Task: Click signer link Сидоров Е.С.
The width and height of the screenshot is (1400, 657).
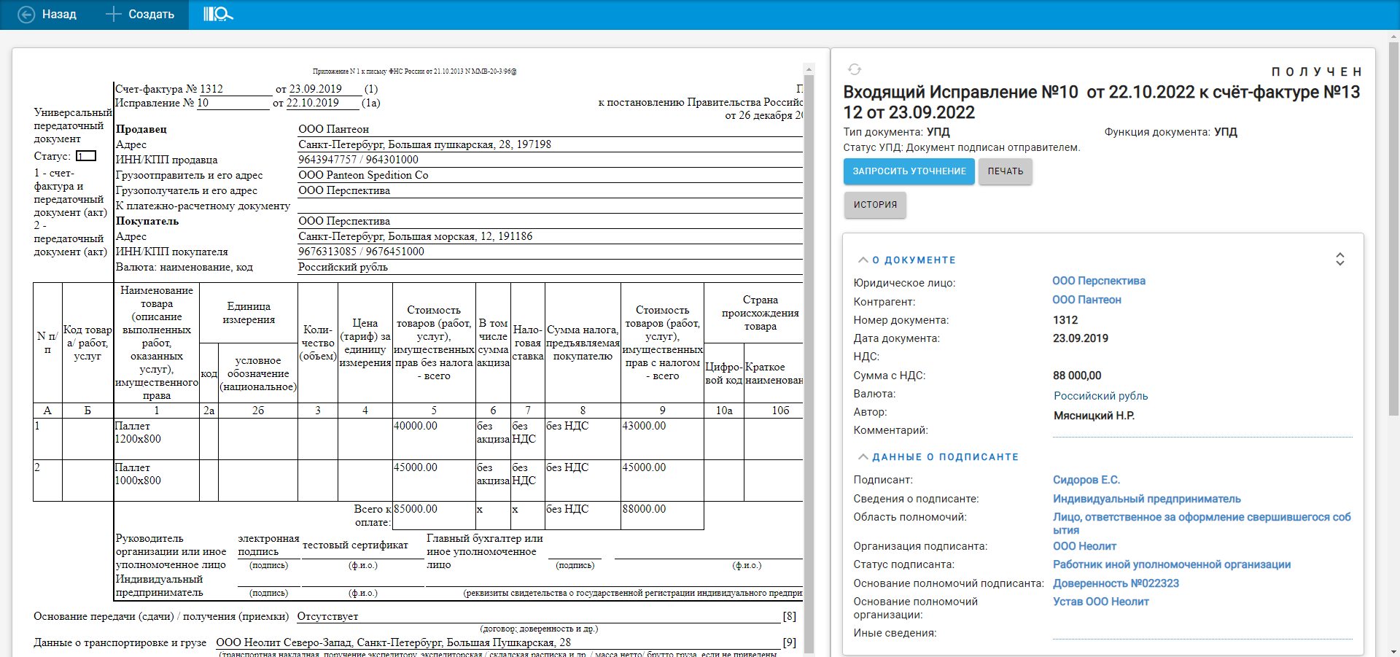Action: [1086, 480]
